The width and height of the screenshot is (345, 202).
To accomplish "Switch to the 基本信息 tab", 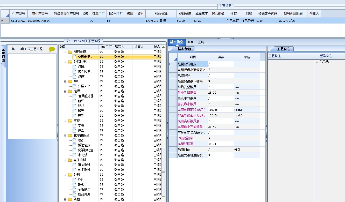I will 177,42.
